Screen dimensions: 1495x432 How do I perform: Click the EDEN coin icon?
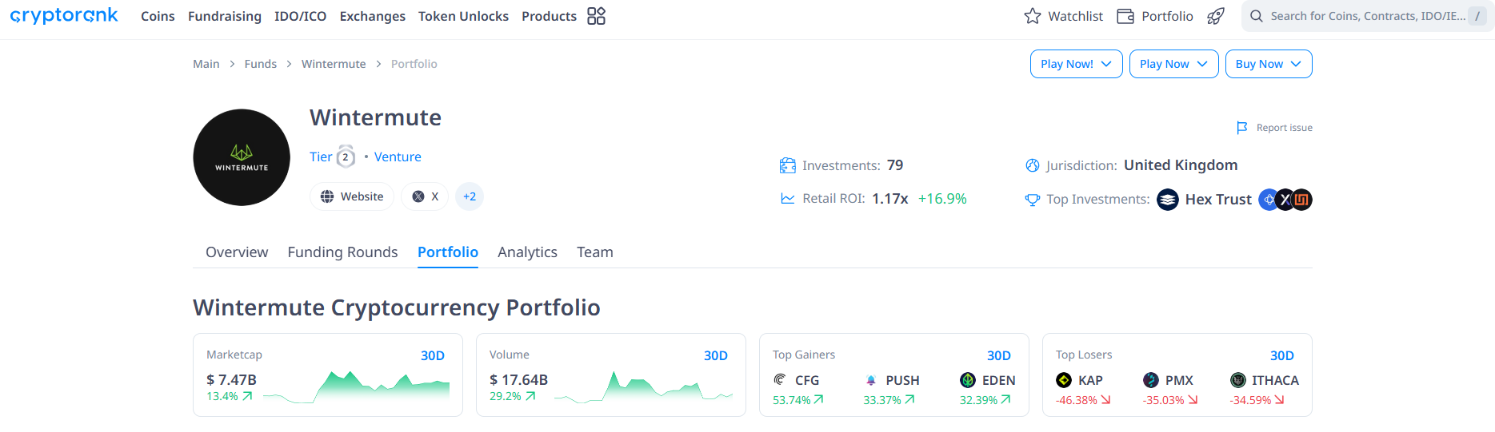pos(968,380)
